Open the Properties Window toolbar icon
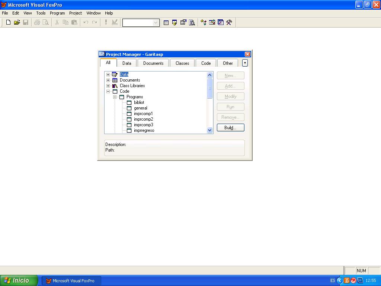 coord(183,23)
